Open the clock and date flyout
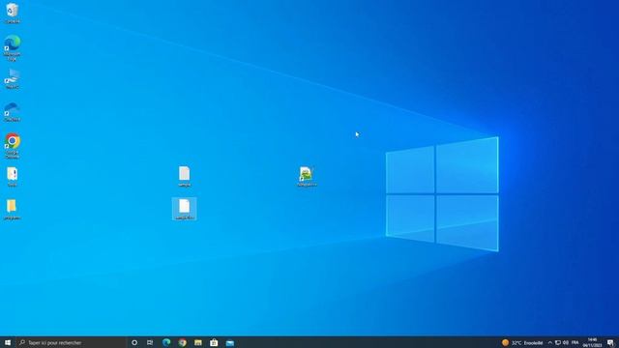Image resolution: width=619 pixels, height=348 pixels. [592, 342]
